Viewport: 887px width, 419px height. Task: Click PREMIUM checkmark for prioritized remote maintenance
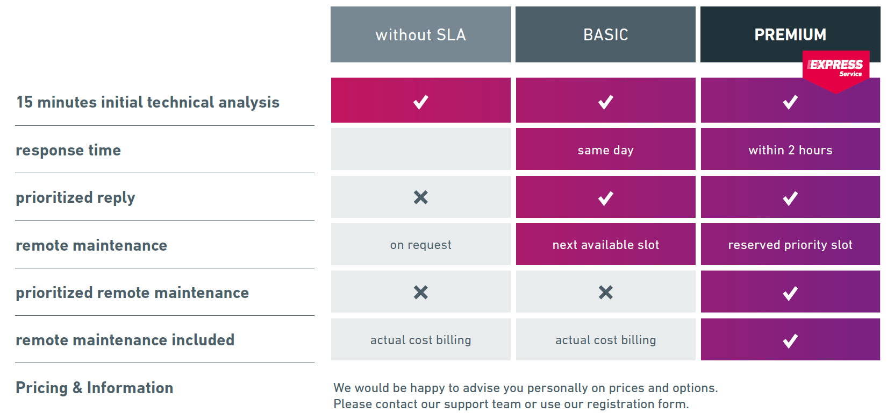click(790, 293)
